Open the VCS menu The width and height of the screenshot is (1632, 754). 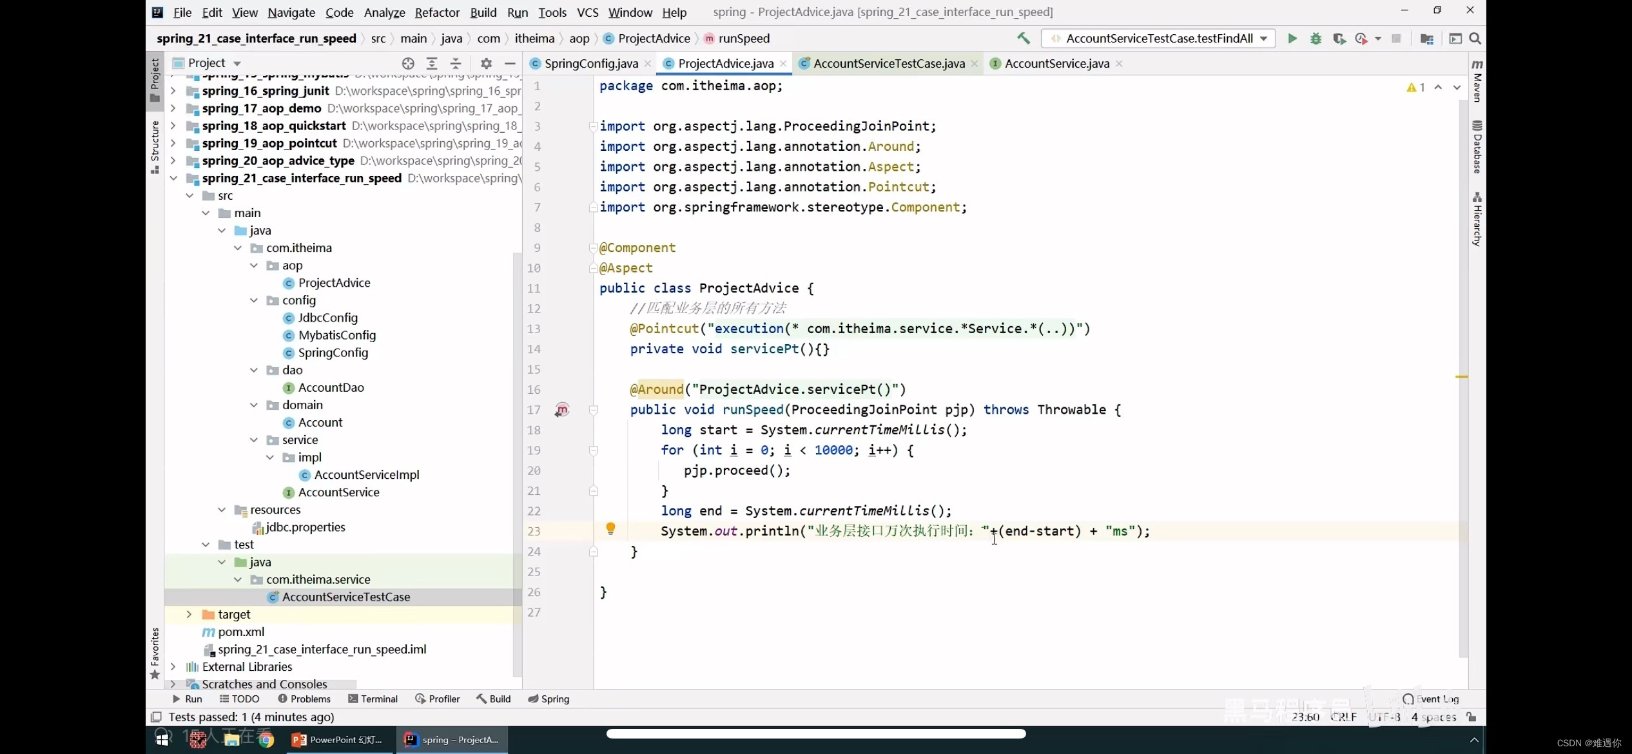tap(587, 12)
